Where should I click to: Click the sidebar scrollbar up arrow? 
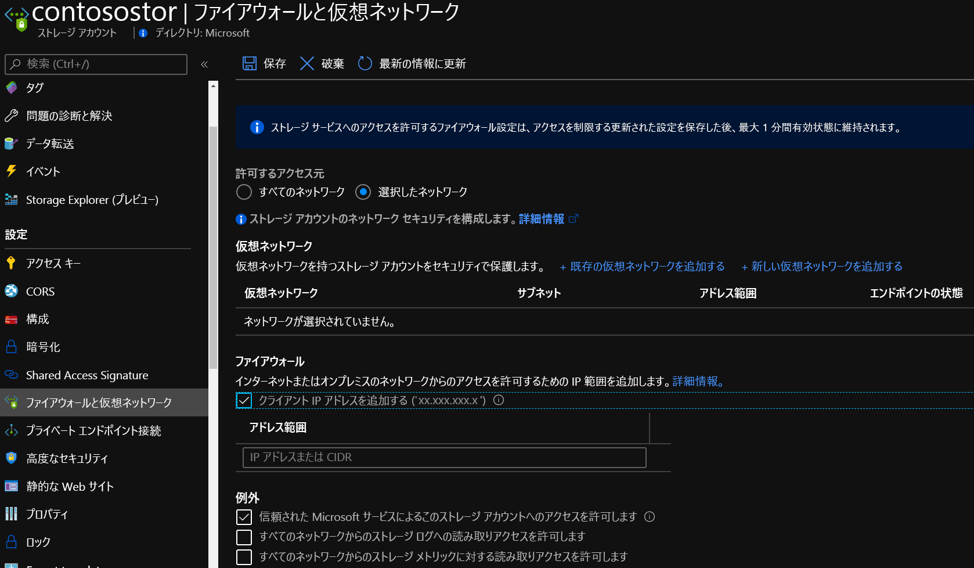pyautogui.click(x=213, y=86)
